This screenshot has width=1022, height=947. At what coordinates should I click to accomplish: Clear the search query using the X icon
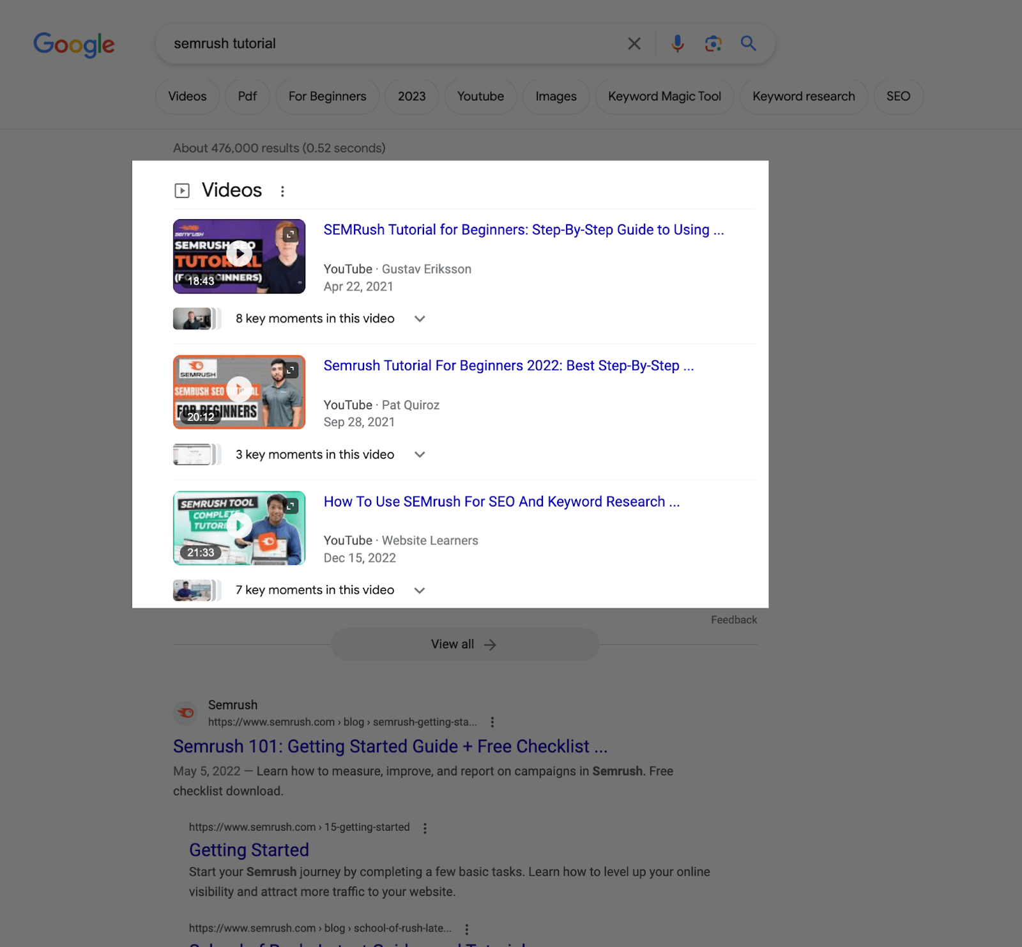[x=634, y=43]
